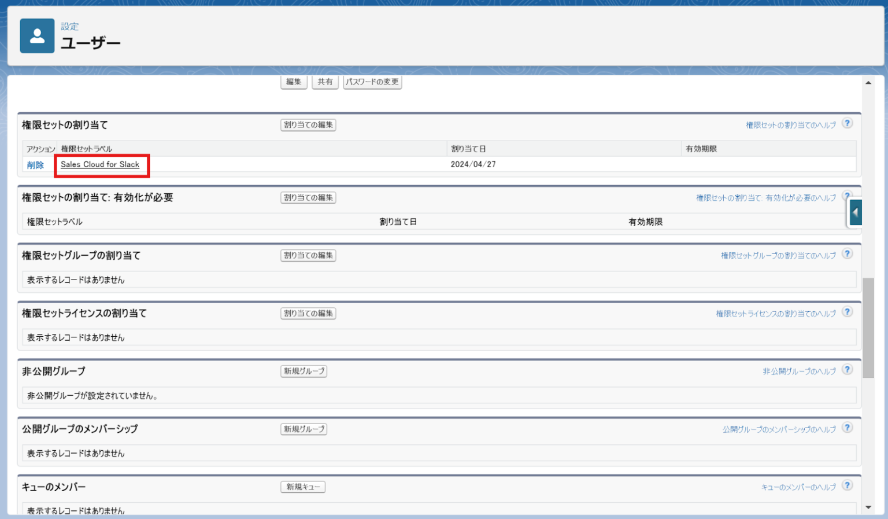Open the Sales Cloud for Slack permission set

pyautogui.click(x=101, y=164)
